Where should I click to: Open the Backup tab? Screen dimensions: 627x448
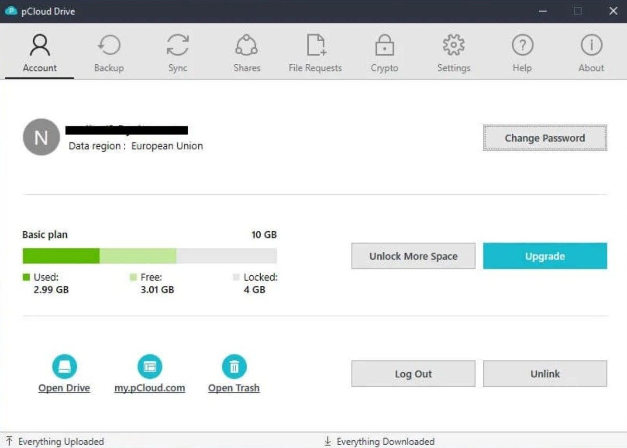[109, 53]
